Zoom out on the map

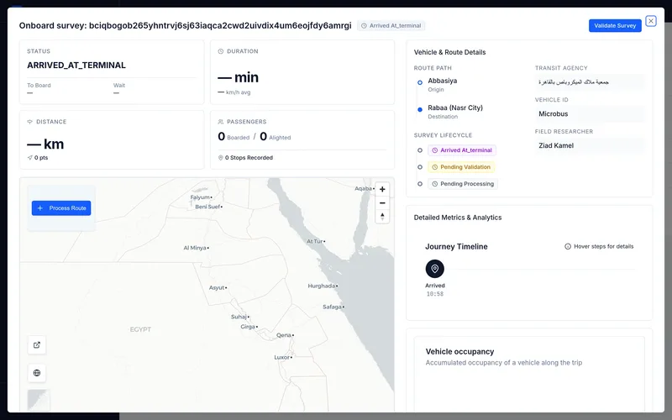382,202
